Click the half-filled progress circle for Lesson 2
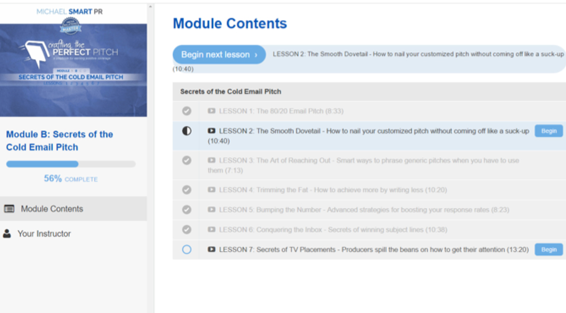 187,131
